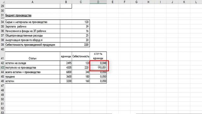The height and width of the screenshot is (114, 202).
Task: Click the 'единицы' header cell
Action: (x=66, y=56)
